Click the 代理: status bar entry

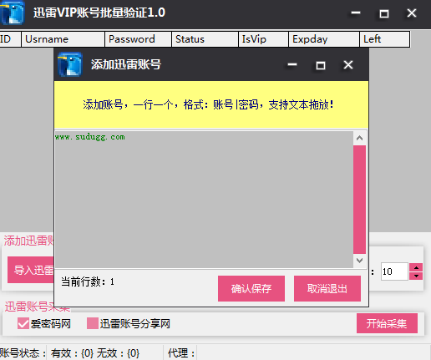181,353
